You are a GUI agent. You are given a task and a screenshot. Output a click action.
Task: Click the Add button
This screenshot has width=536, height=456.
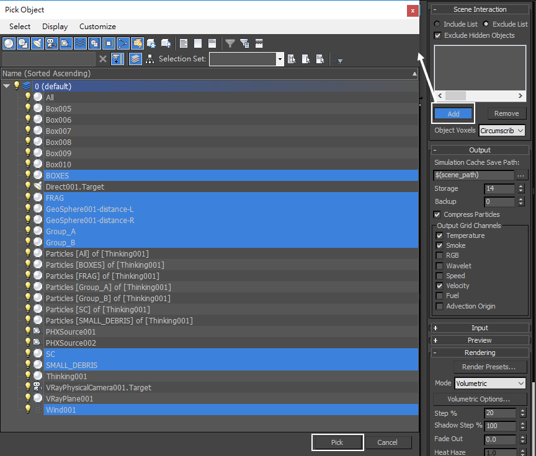[x=453, y=113]
